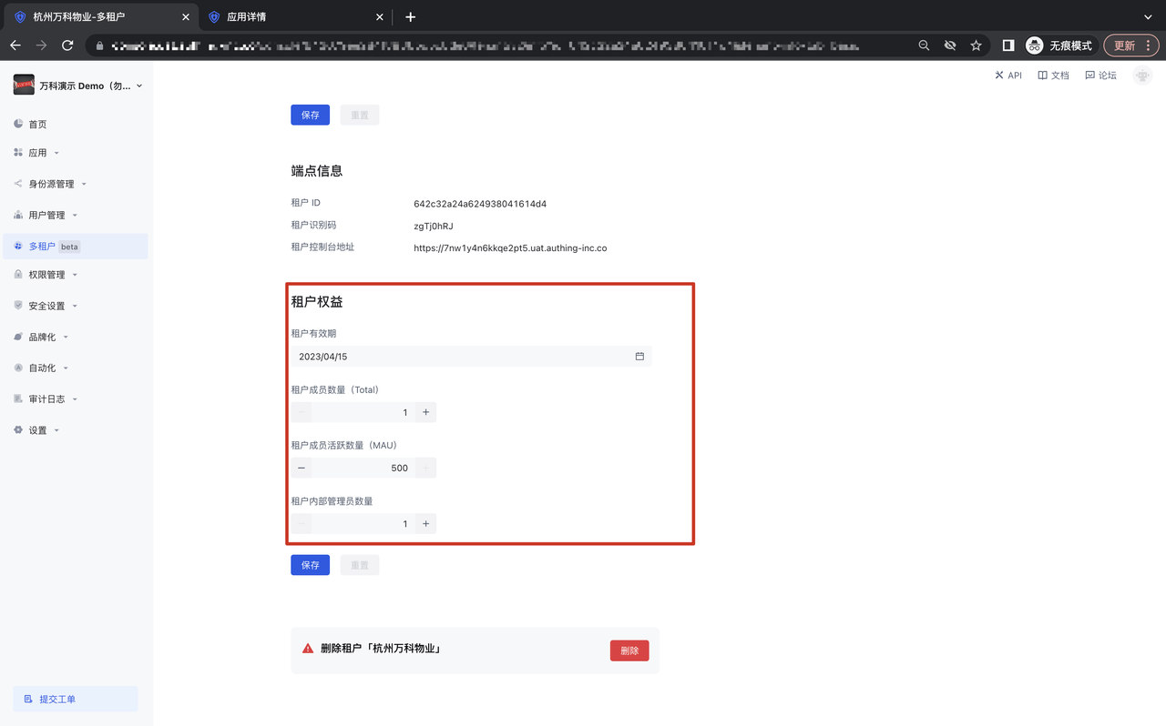Increase 租户成员数量 (Total) with plus button
Viewport: 1166px width, 726px height.
click(425, 412)
